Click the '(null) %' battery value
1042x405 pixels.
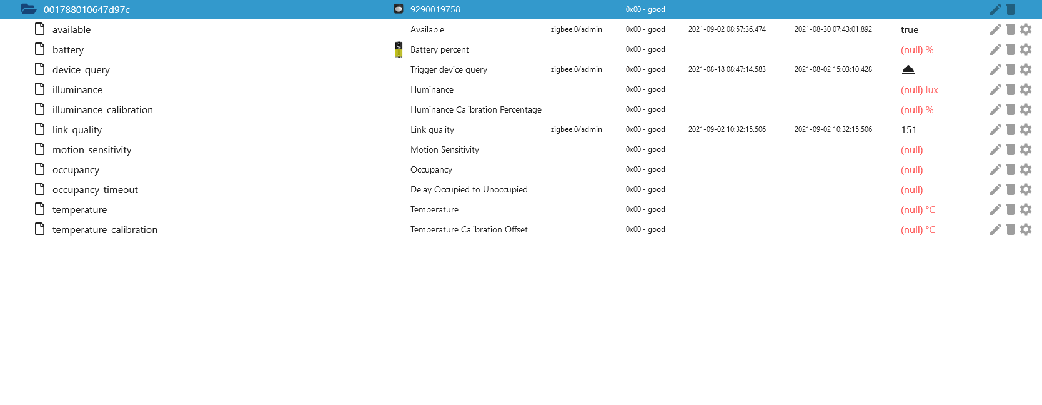[917, 50]
